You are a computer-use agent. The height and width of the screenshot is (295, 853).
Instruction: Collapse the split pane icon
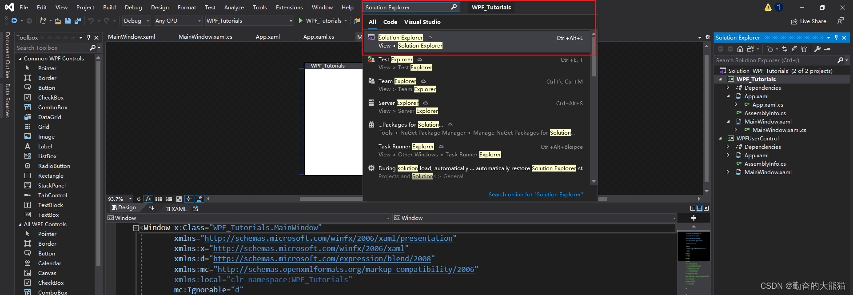(706, 208)
